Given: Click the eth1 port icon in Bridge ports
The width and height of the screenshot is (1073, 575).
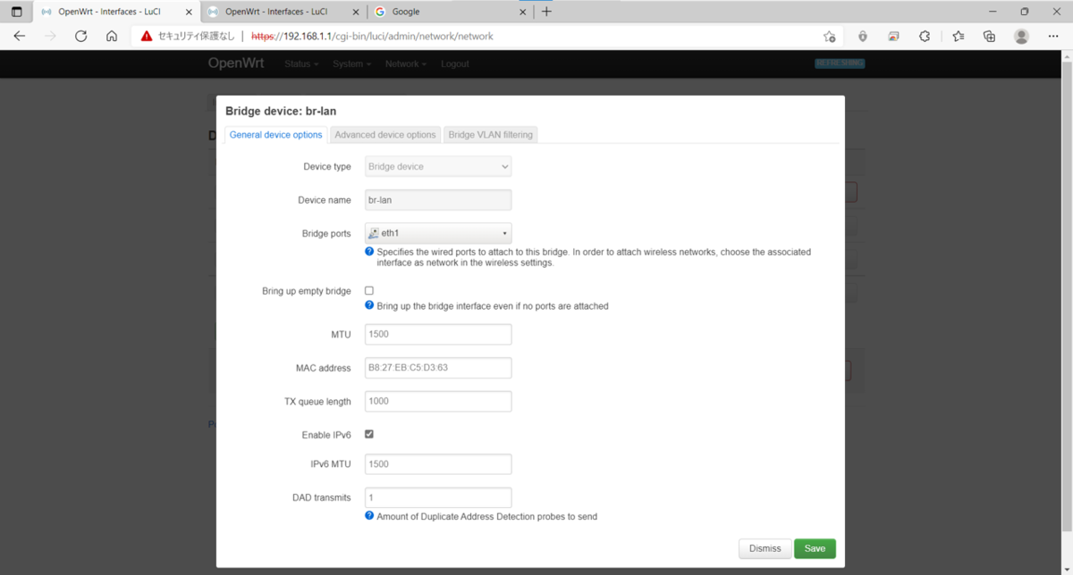Looking at the screenshot, I should pyautogui.click(x=374, y=233).
